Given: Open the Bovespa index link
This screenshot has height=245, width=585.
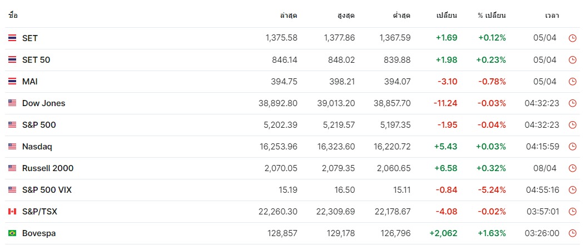Looking at the screenshot, I should pyautogui.click(x=39, y=233).
